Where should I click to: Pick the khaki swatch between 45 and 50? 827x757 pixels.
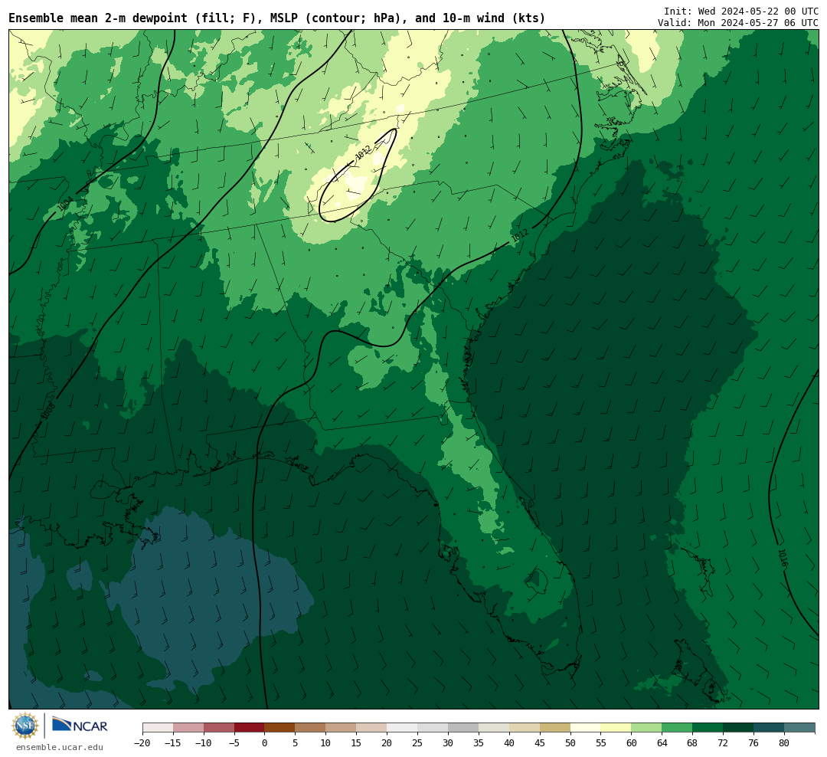click(x=555, y=728)
